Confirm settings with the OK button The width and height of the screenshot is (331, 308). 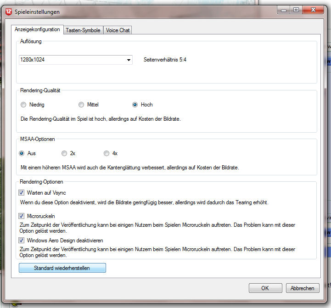pos(265,288)
